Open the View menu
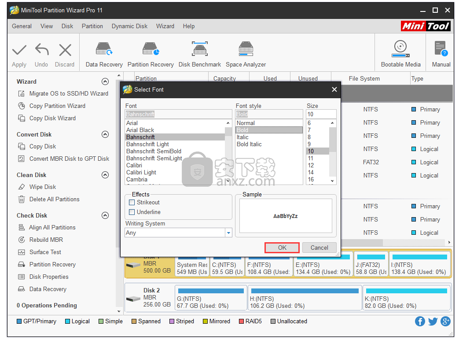Image resolution: width=459 pixels, height=340 pixels. 47,26
